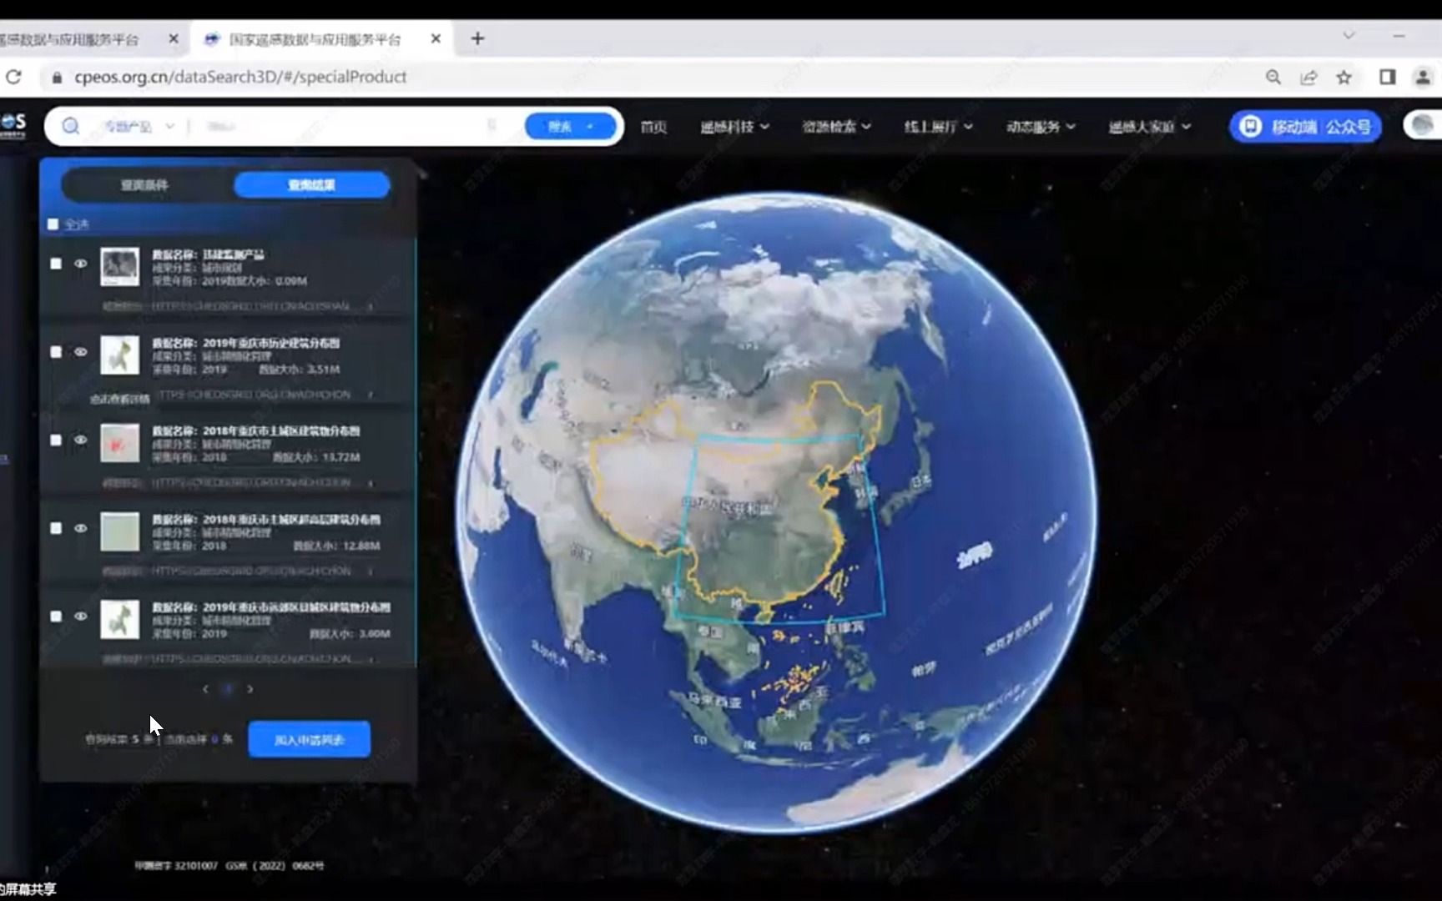Close the second 国家遥感数据与应用服务平台 tab
Image resolution: width=1442 pixels, height=901 pixels.
(436, 38)
